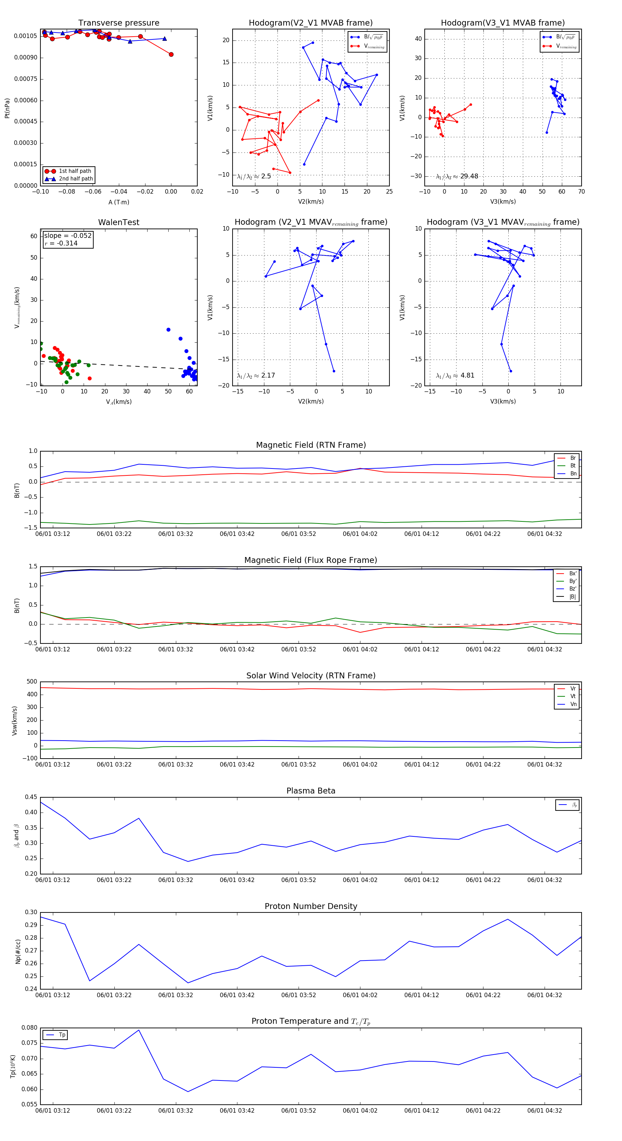This screenshot has height=1141, width=622.
Task: Click the MVAV remaining V2_V1 hodogram title
Action: pos(311,222)
